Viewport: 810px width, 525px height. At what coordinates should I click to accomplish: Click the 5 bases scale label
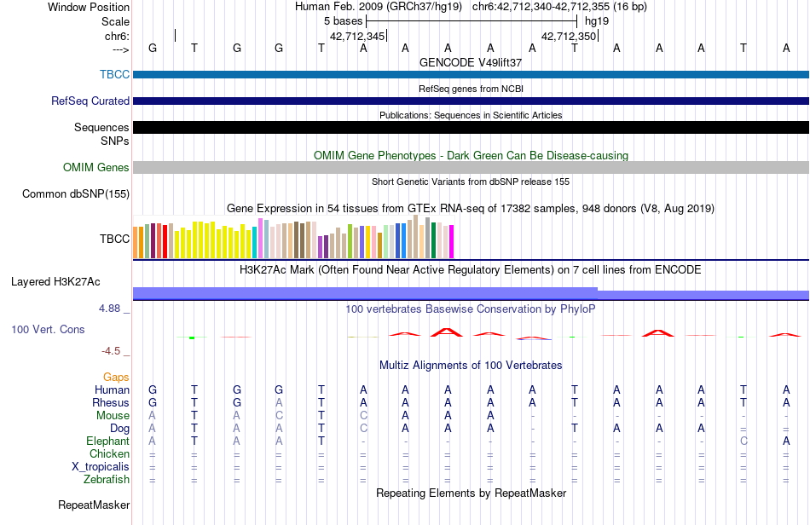(344, 21)
